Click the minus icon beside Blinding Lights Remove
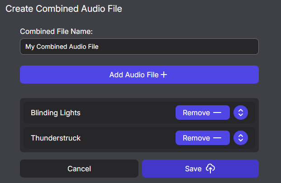Screen dimensions: 281x183 pos(217,113)
